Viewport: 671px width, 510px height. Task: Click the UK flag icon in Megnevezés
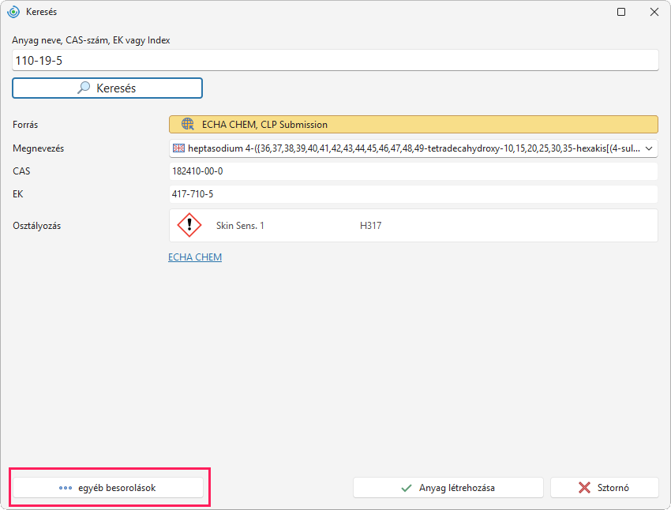coord(178,148)
